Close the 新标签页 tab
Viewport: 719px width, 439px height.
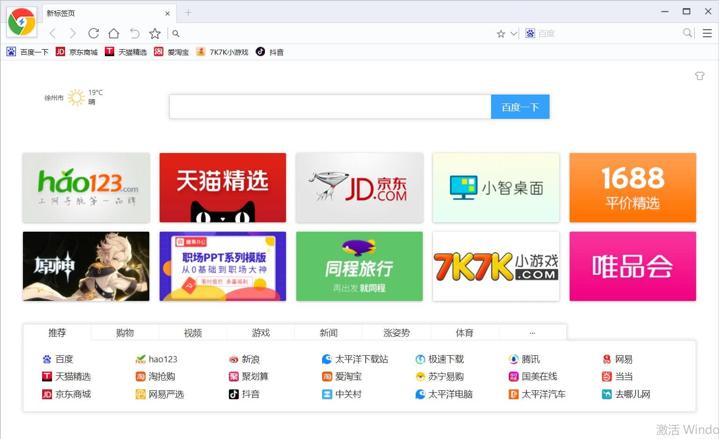click(168, 14)
